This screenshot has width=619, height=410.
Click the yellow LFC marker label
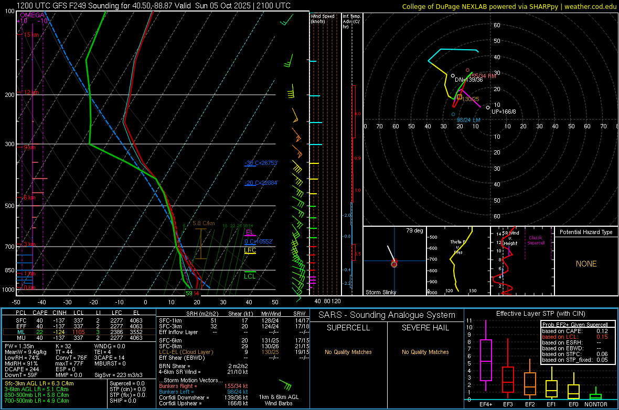coord(250,250)
